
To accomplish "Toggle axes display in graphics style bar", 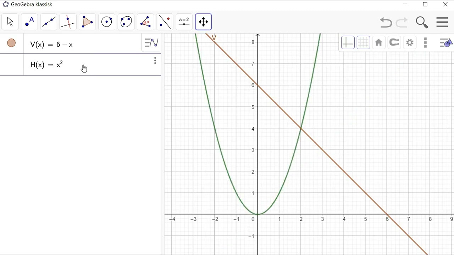I will coord(348,43).
